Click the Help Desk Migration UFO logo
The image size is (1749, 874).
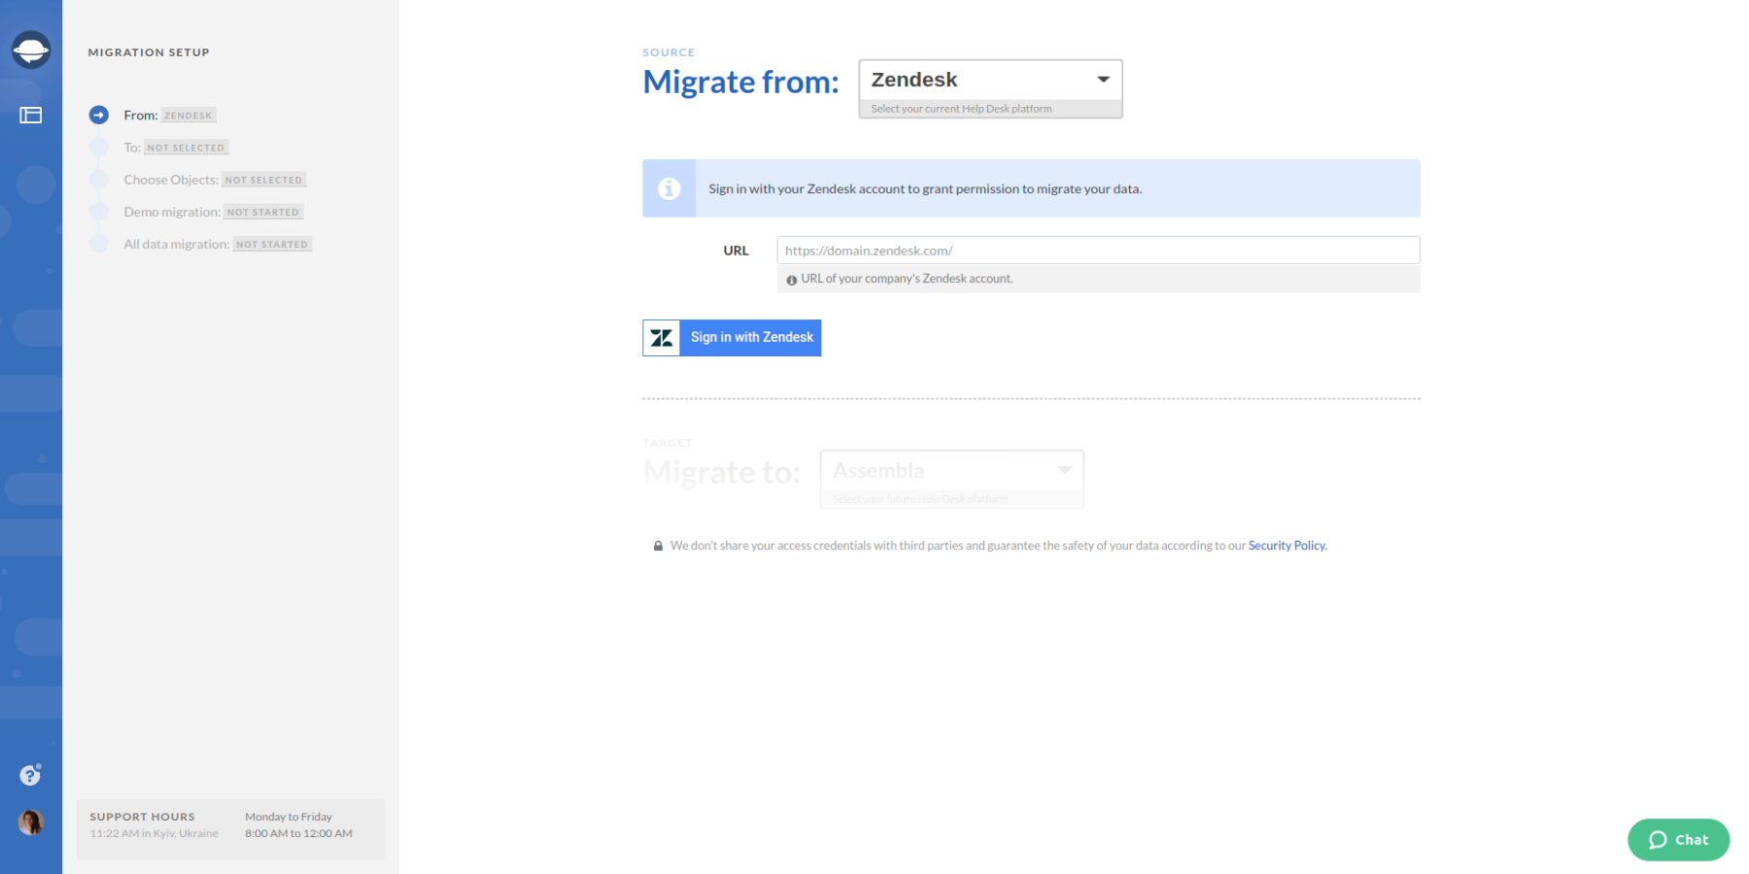coord(31,49)
